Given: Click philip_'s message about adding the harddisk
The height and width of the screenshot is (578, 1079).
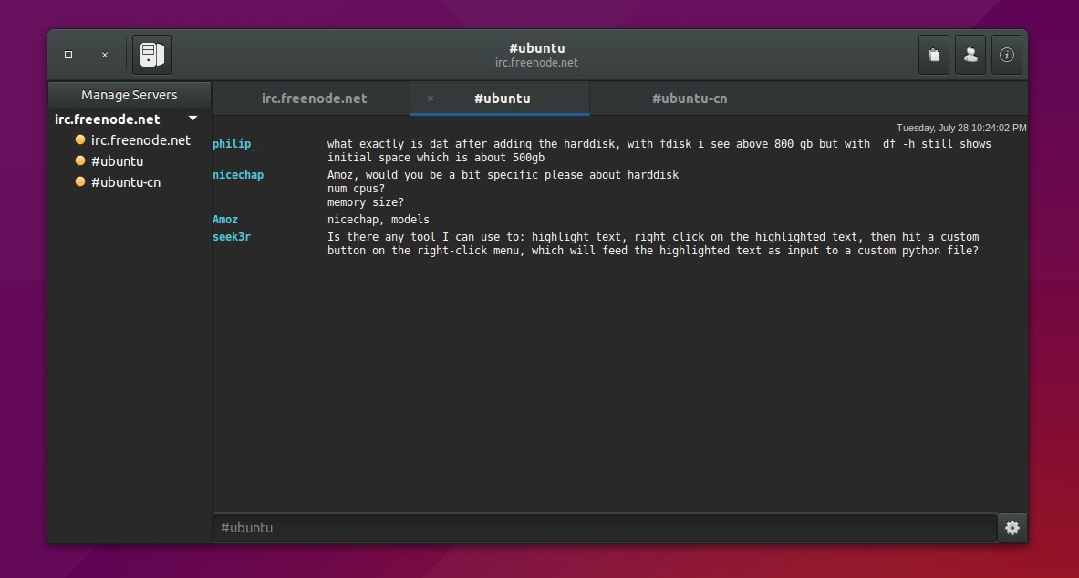Looking at the screenshot, I should tap(659, 150).
